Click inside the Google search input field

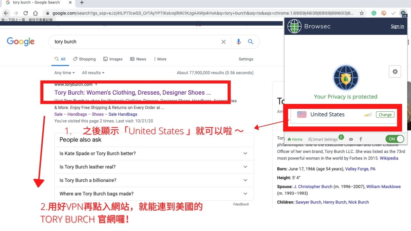[x=135, y=42]
